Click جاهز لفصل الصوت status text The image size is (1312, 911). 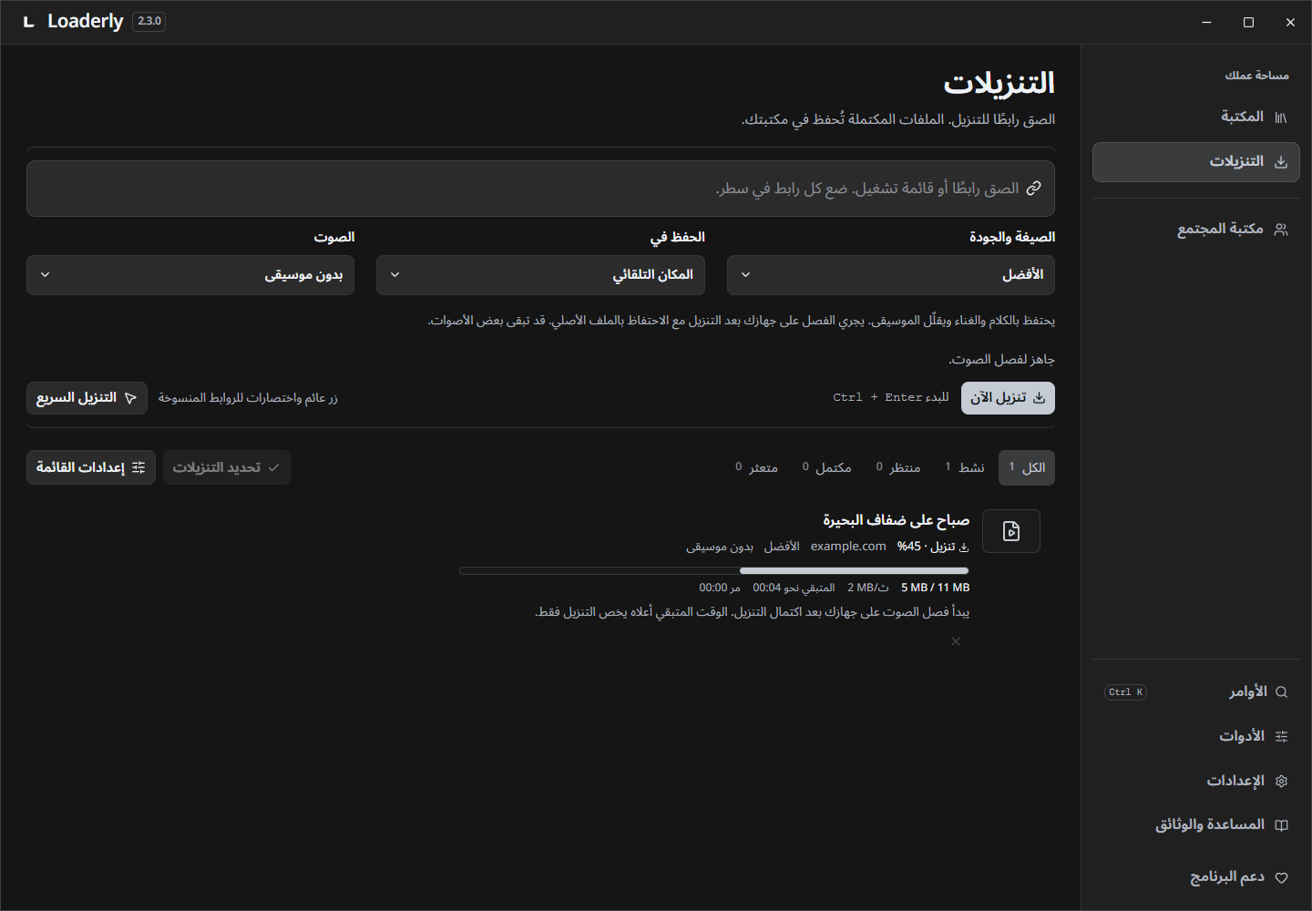1001,360
